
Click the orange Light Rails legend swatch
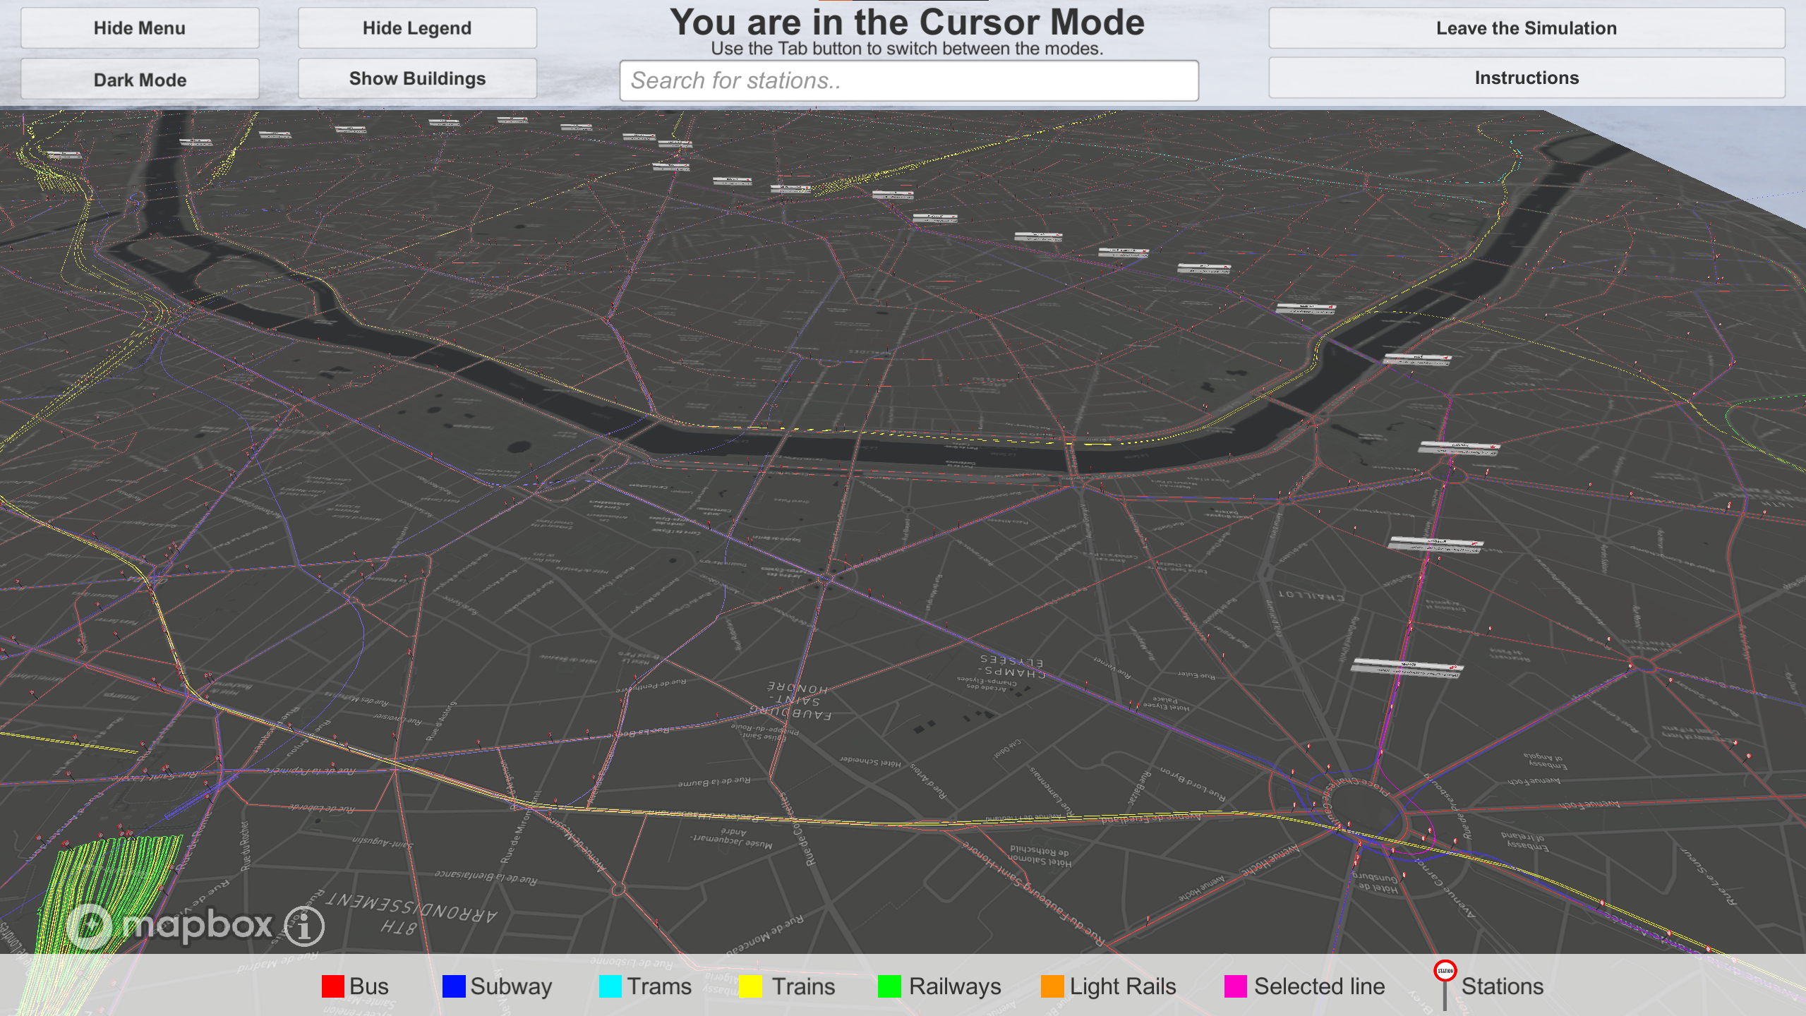(1052, 986)
